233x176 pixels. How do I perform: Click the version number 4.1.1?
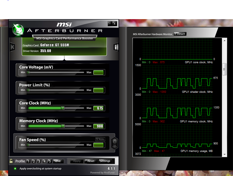tap(111, 168)
